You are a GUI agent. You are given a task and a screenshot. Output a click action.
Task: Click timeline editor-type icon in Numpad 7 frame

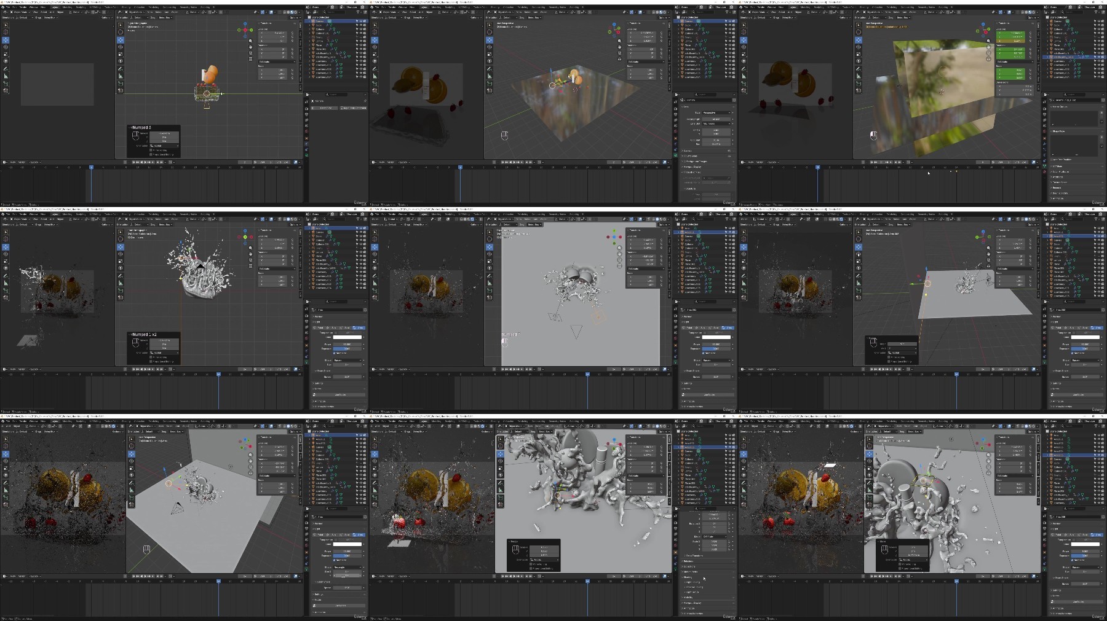374,369
